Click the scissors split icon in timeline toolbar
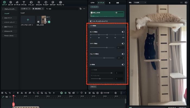The width and height of the screenshot is (190, 108). 22,93
